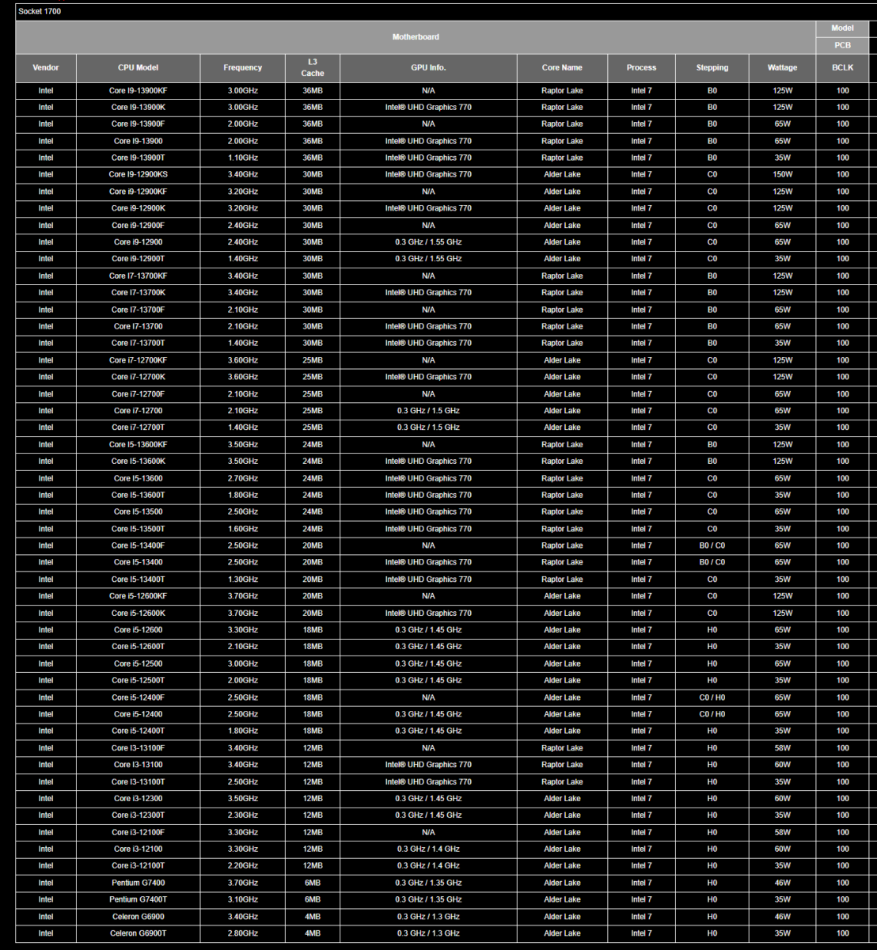The height and width of the screenshot is (950, 877).
Task: Click '0.3 GHz / 1.3 GHz' in Celeron G6900 row
Action: point(428,917)
